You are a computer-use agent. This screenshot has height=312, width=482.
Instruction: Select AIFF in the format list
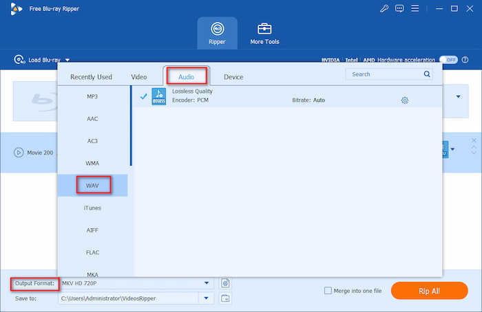point(92,230)
